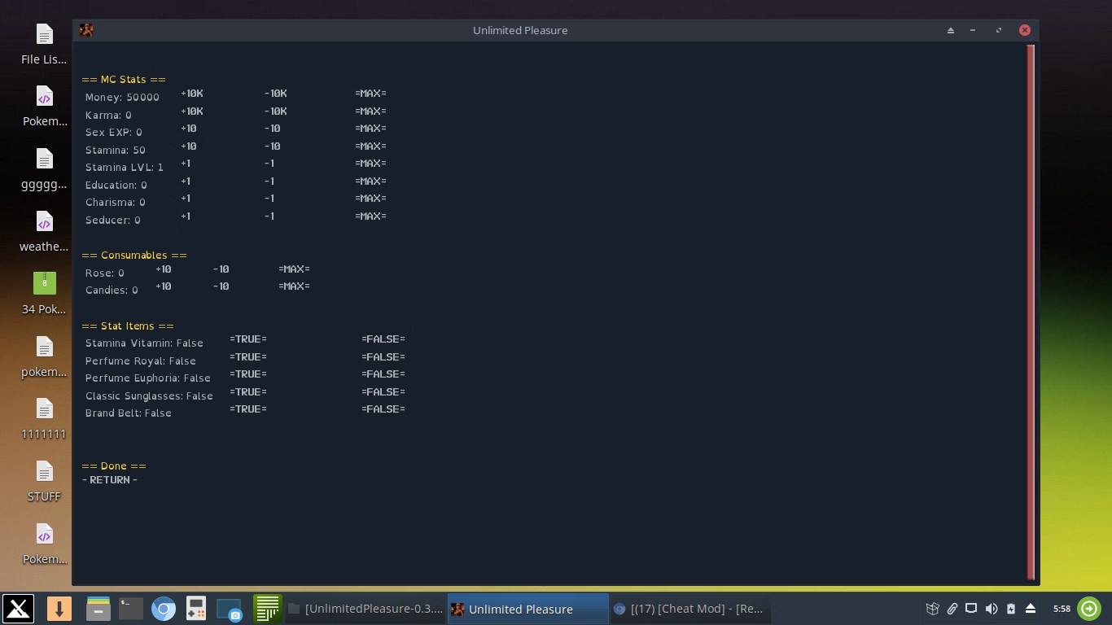This screenshot has width=1112, height=625.
Task: Set Karma to =MAX=
Action: pos(371,111)
